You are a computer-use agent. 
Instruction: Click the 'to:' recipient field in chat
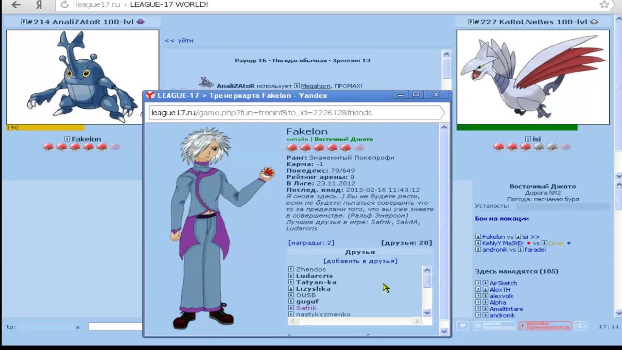tap(47, 327)
